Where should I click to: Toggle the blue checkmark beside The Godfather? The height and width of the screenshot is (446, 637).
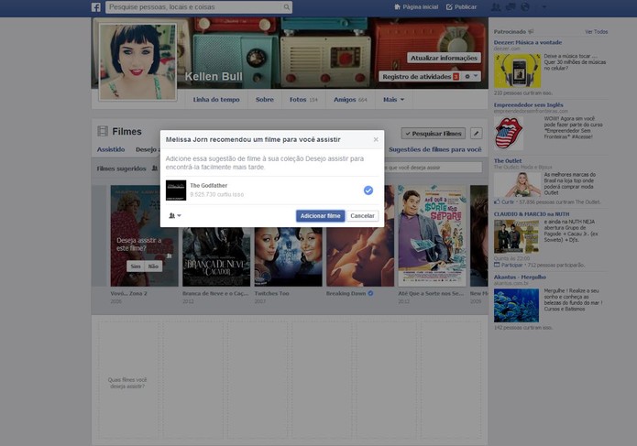[x=368, y=190]
